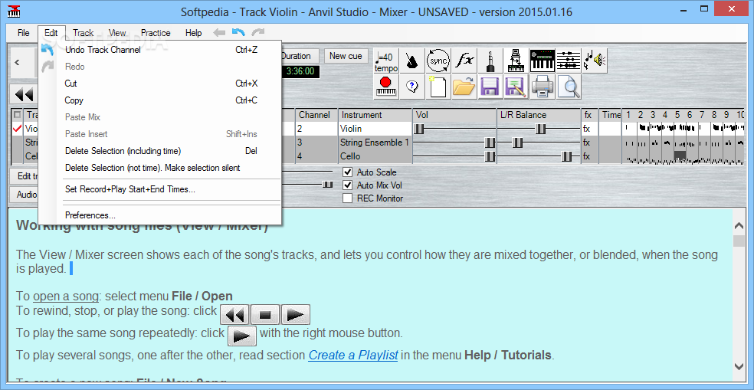
Task: Toggle the Auto Mix Vol checkbox
Action: pyautogui.click(x=347, y=185)
